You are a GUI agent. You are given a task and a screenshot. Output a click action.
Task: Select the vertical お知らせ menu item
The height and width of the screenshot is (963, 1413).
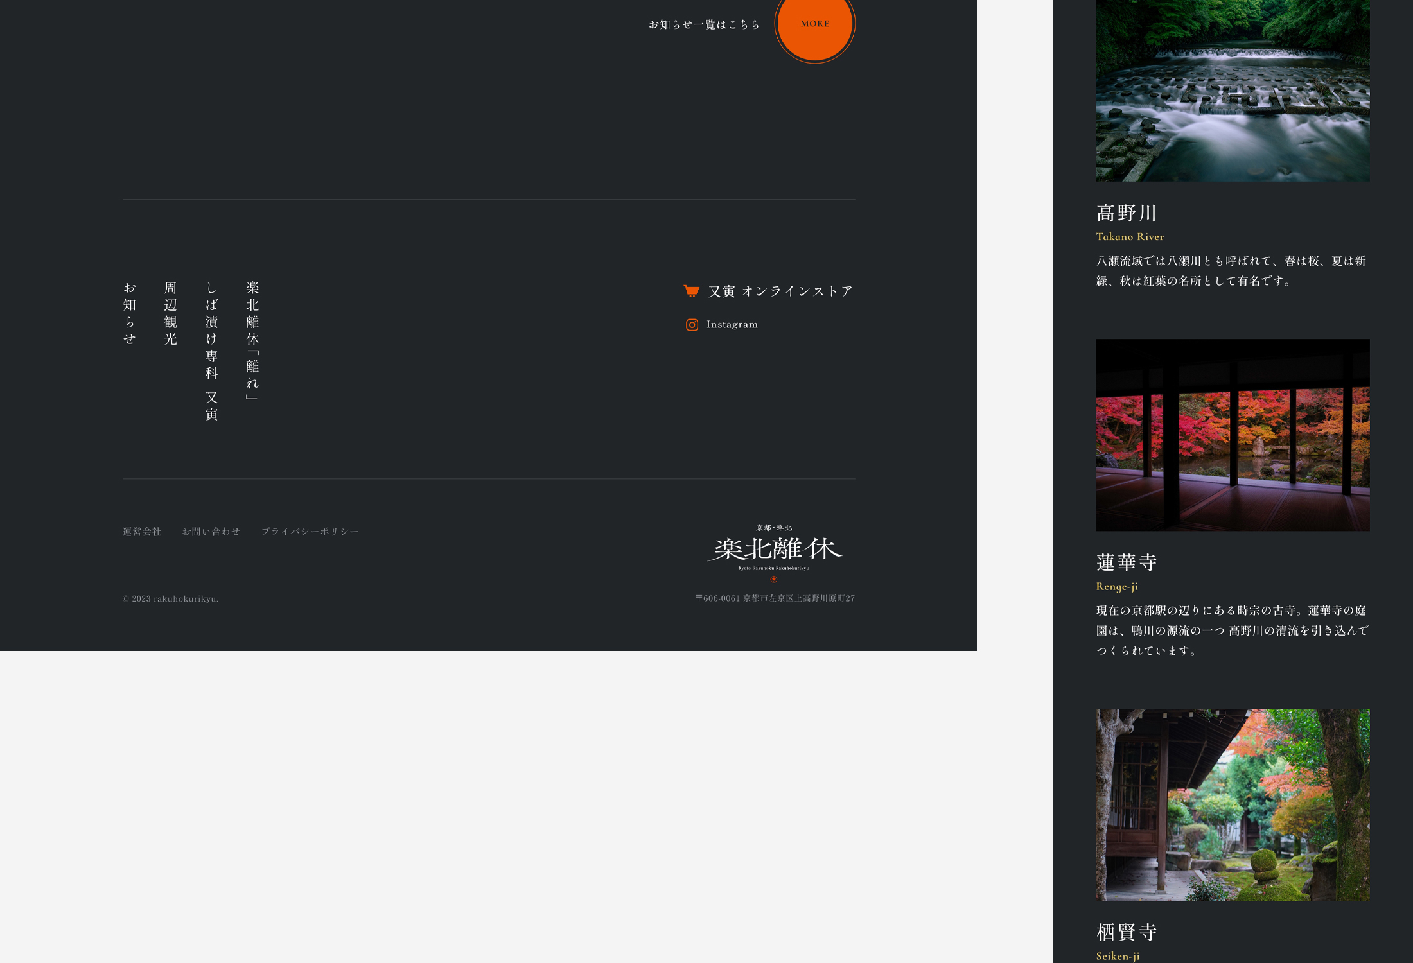tap(130, 313)
